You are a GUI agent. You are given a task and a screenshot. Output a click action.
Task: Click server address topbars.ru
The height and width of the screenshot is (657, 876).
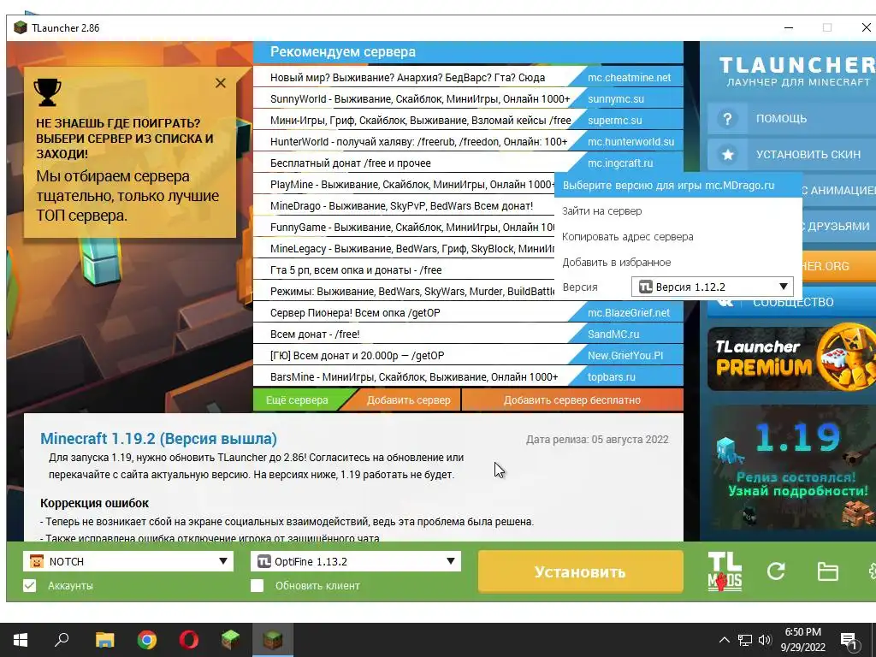coord(611,376)
